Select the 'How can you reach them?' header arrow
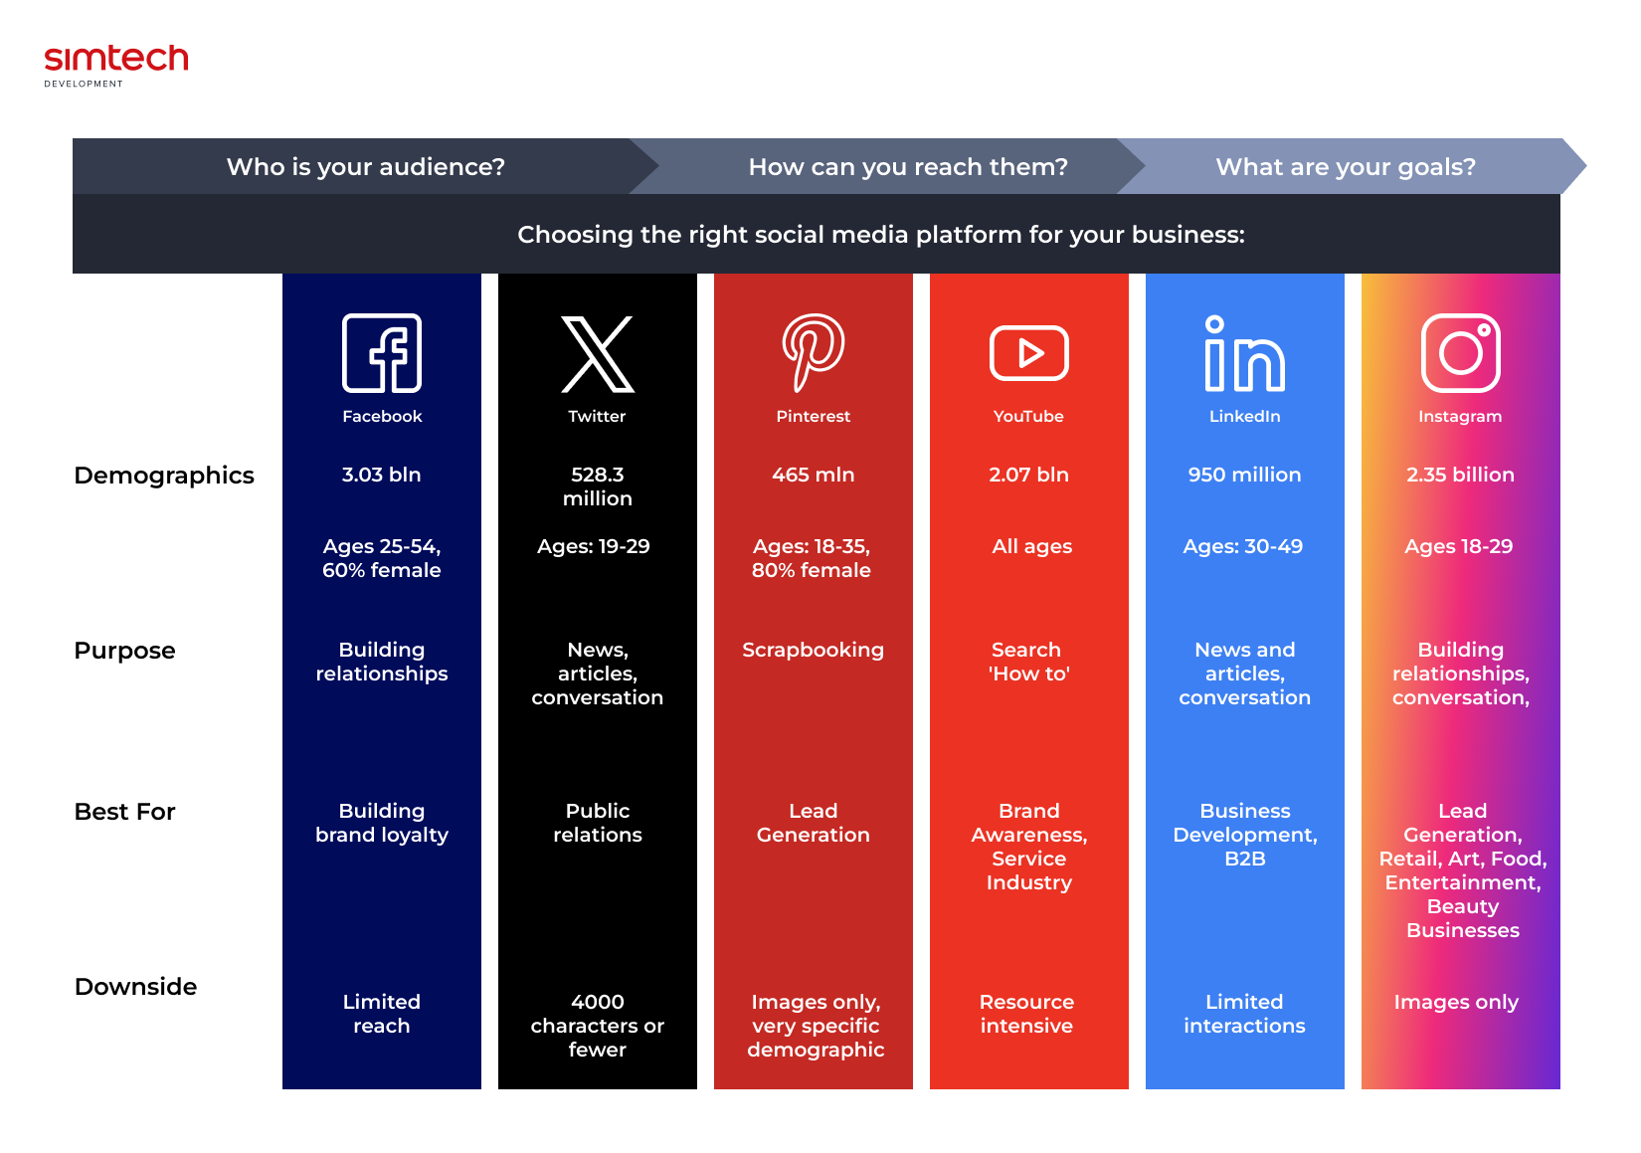 pos(893,166)
